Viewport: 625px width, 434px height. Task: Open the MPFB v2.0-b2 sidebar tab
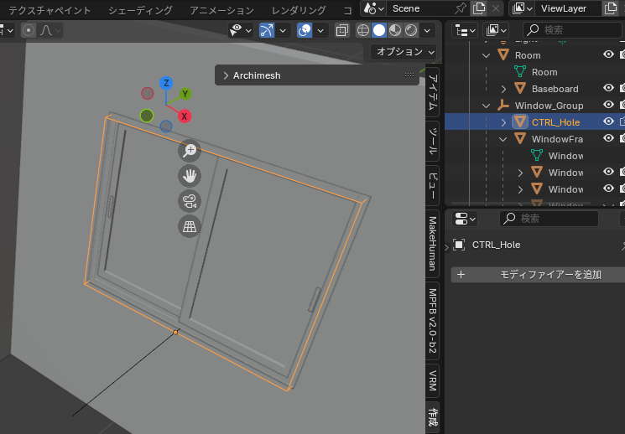(x=433, y=321)
